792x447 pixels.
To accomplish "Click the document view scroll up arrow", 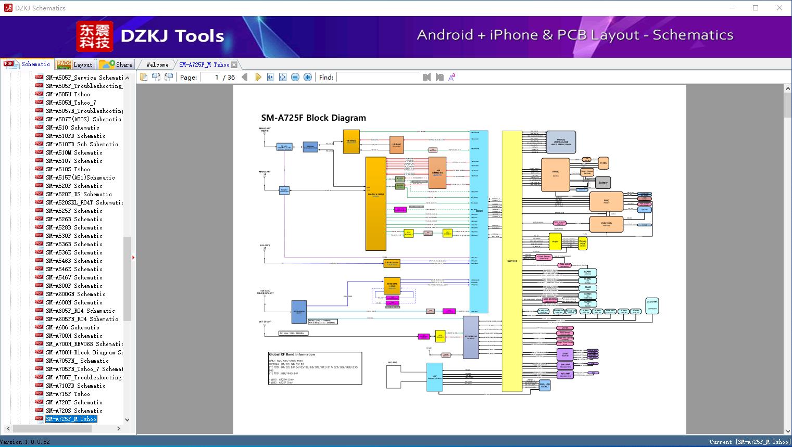I will (787, 89).
